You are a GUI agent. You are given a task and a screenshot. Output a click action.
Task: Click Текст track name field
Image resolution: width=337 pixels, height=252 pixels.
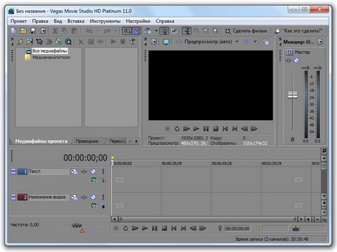coord(48,171)
